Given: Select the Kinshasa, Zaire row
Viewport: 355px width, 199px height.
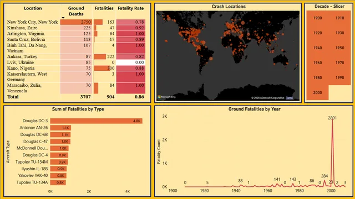Looking at the screenshot, I should pos(75,28).
